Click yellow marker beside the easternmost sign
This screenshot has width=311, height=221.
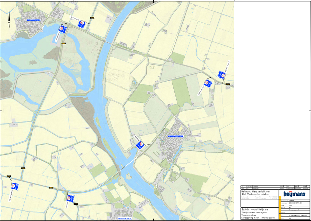click(x=228, y=84)
